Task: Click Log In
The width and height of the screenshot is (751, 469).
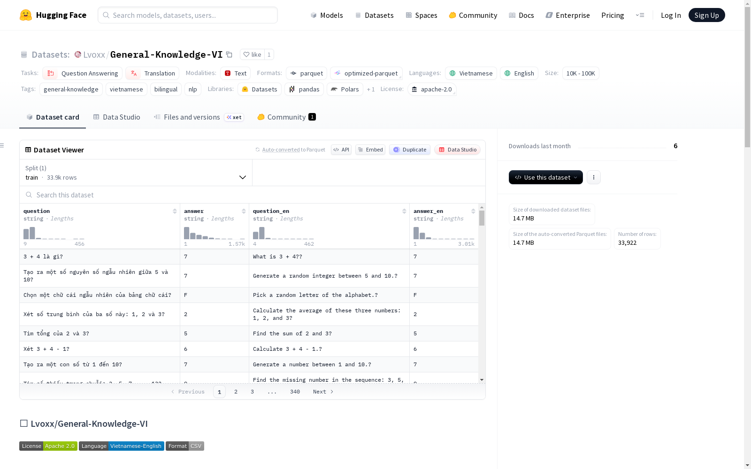Action: coord(671,15)
